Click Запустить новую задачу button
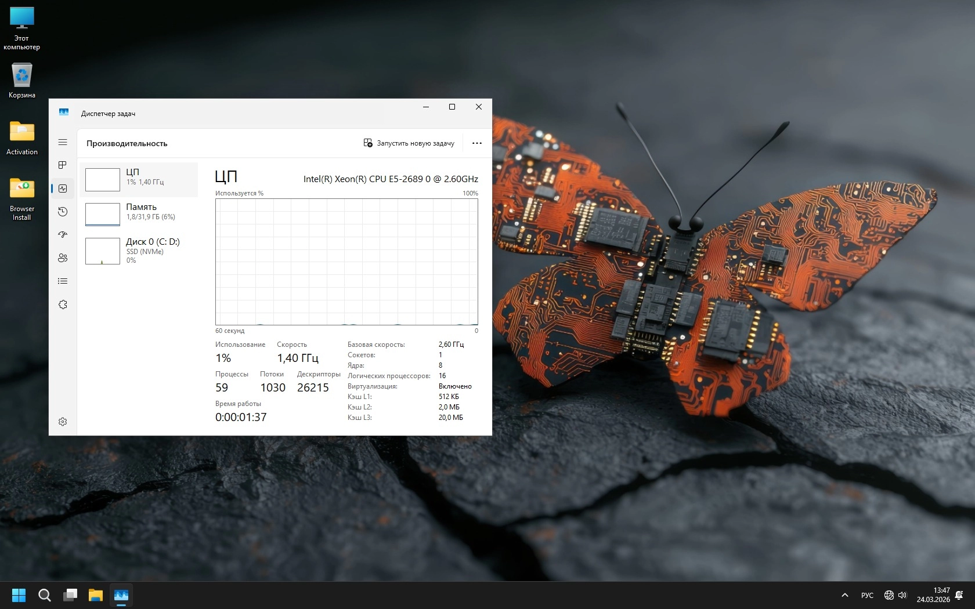This screenshot has height=609, width=975. click(409, 143)
